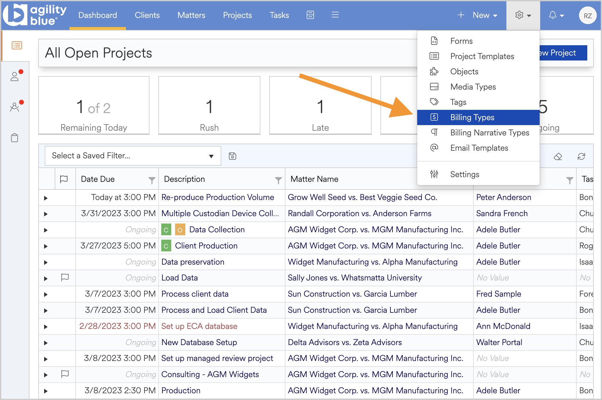Click the flag column header icon

[64, 179]
